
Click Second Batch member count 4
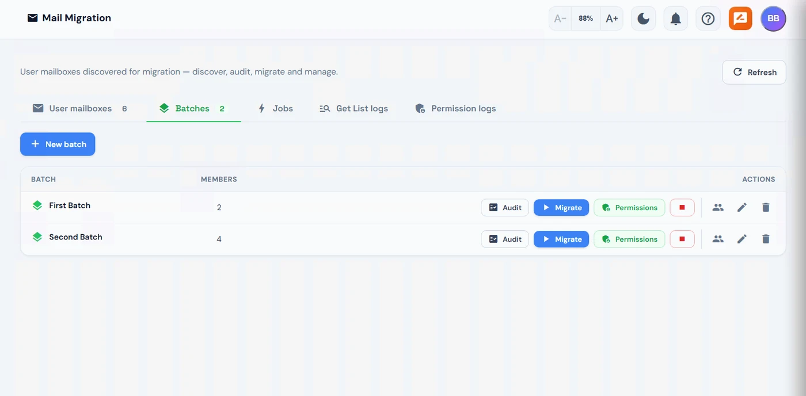(x=219, y=239)
